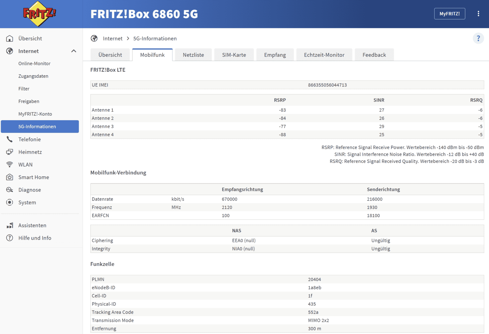
Task: Open the SIM-Karte tab
Action: [x=234, y=55]
